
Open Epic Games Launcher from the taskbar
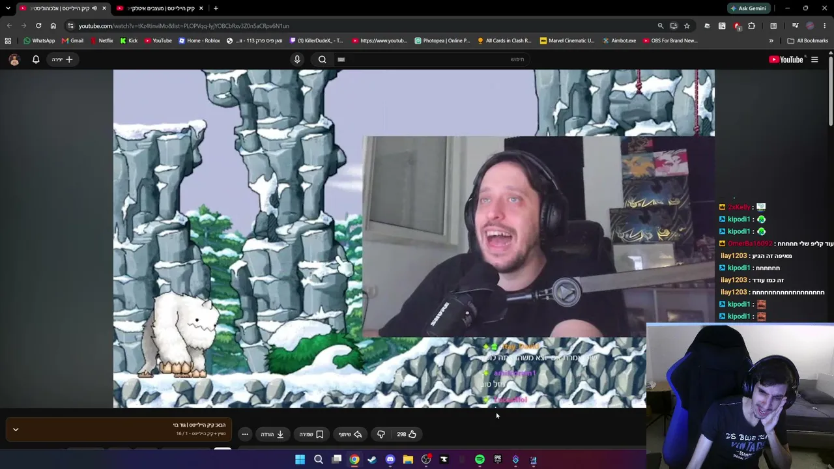pyautogui.click(x=498, y=460)
